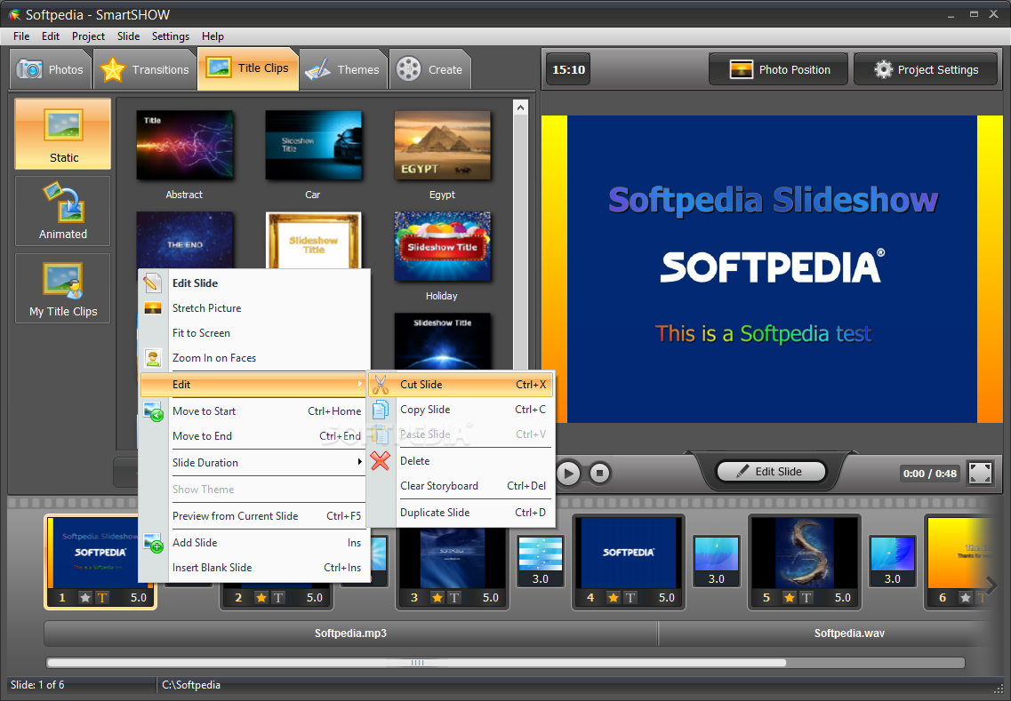
Task: Choose Preview from Current Slide
Action: (254, 516)
